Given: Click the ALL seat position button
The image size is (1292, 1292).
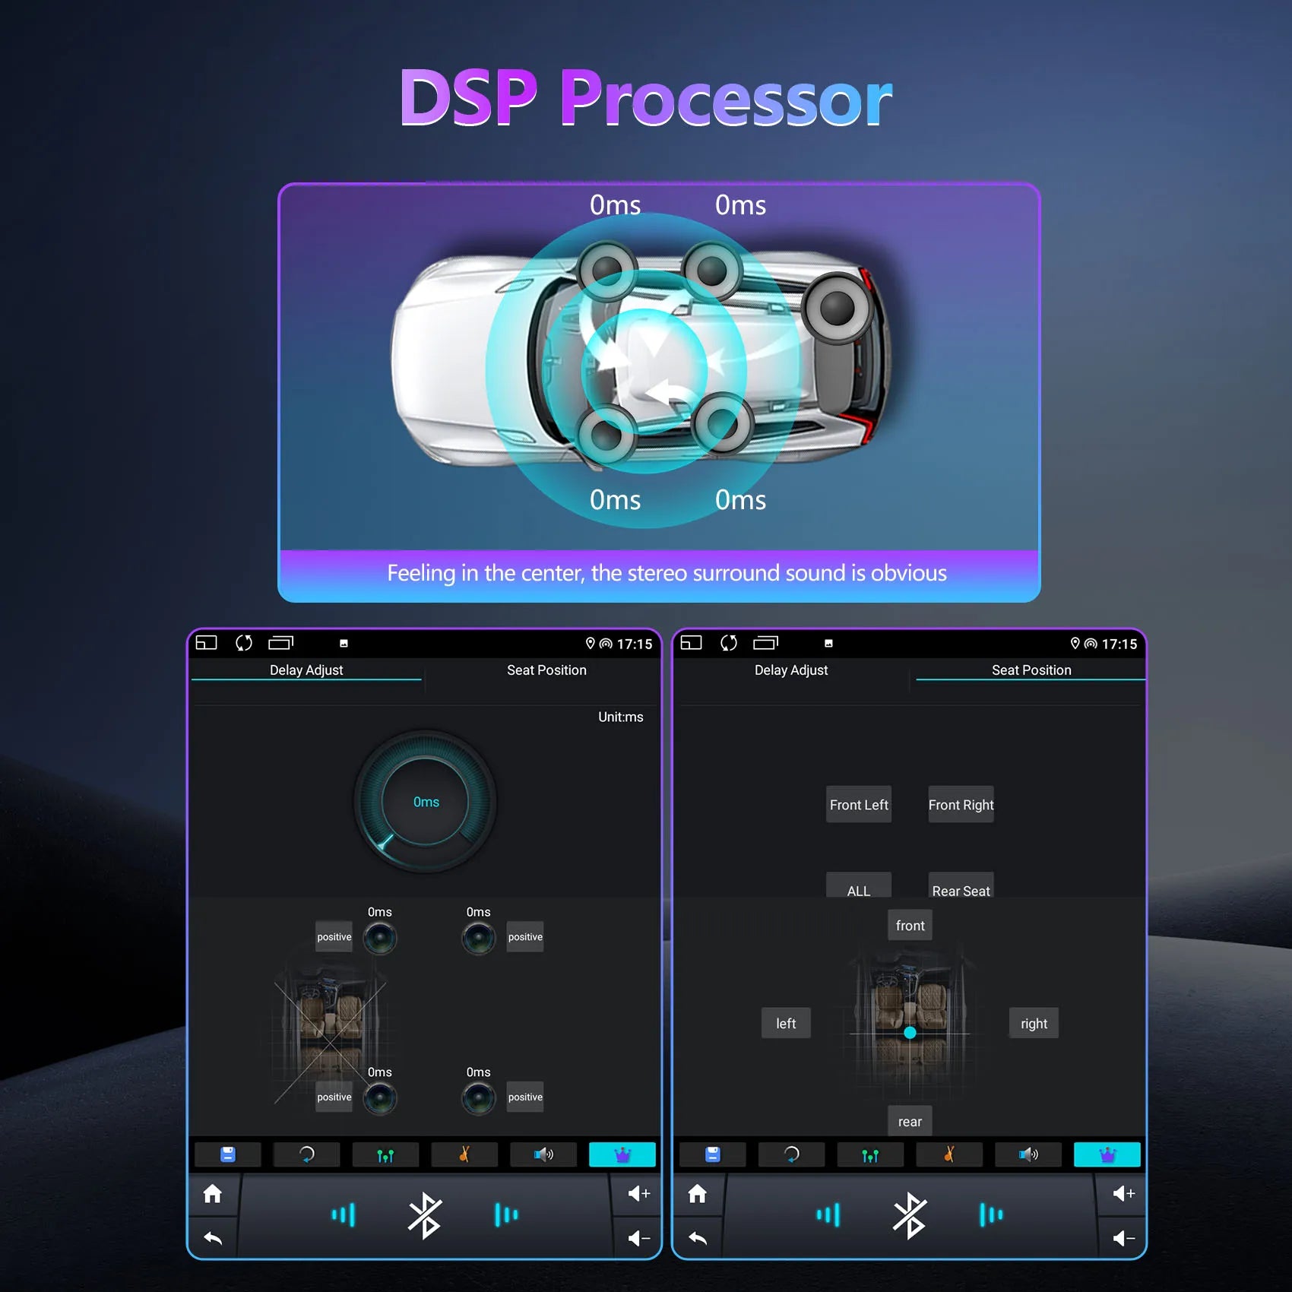Looking at the screenshot, I should click(859, 886).
